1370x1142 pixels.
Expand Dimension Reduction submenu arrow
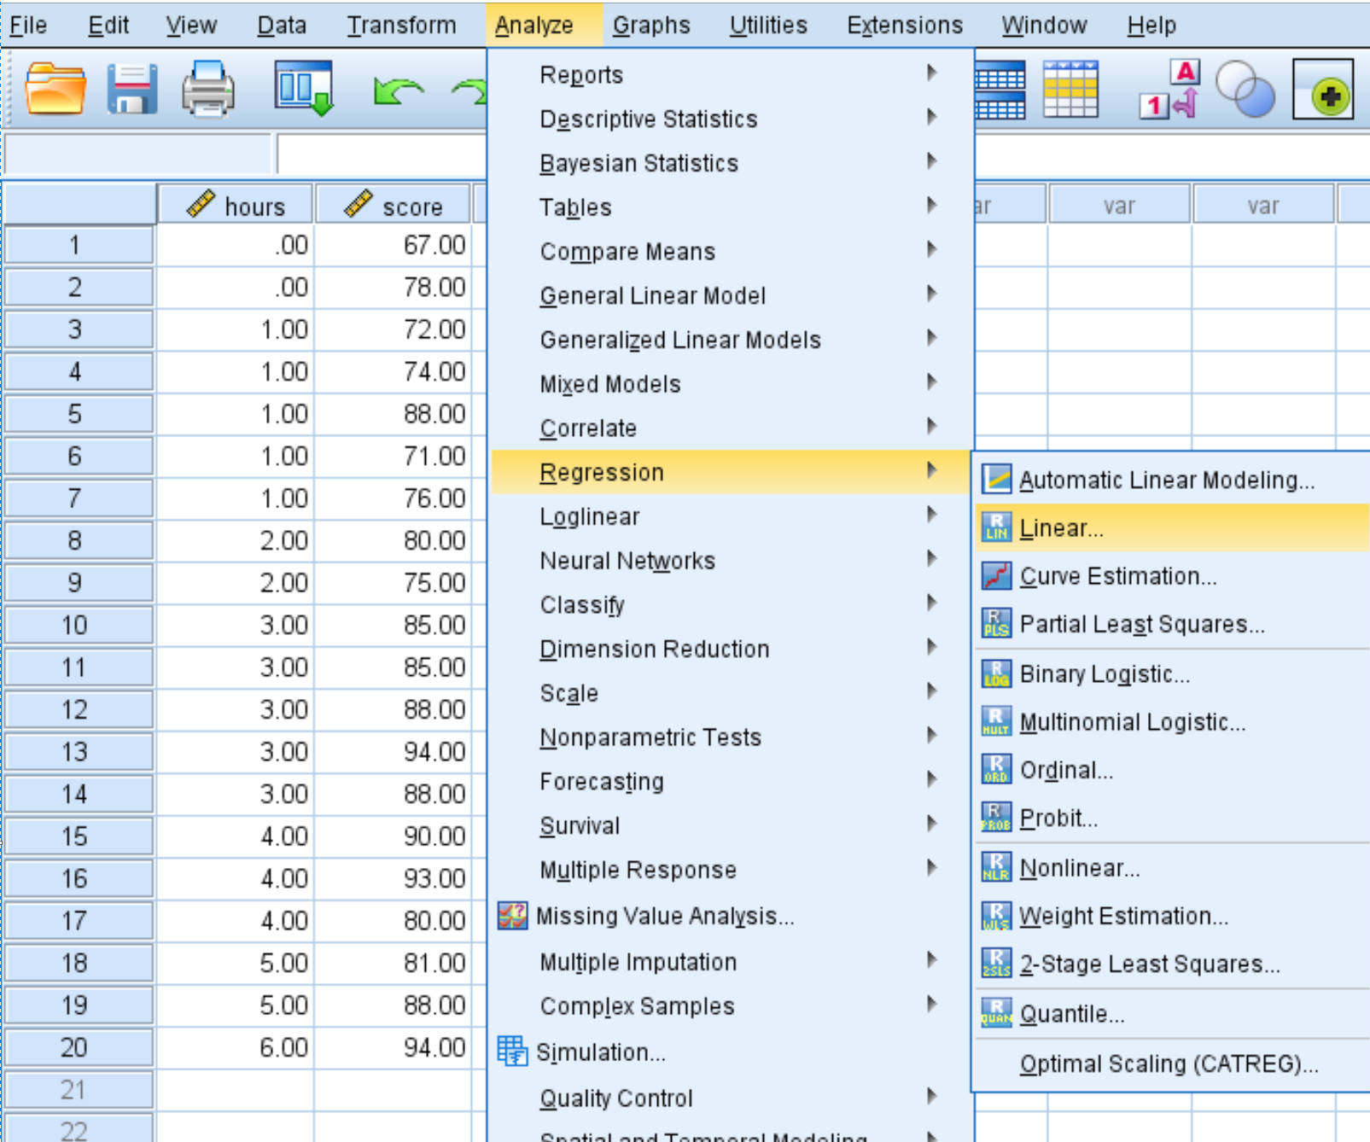(x=932, y=648)
